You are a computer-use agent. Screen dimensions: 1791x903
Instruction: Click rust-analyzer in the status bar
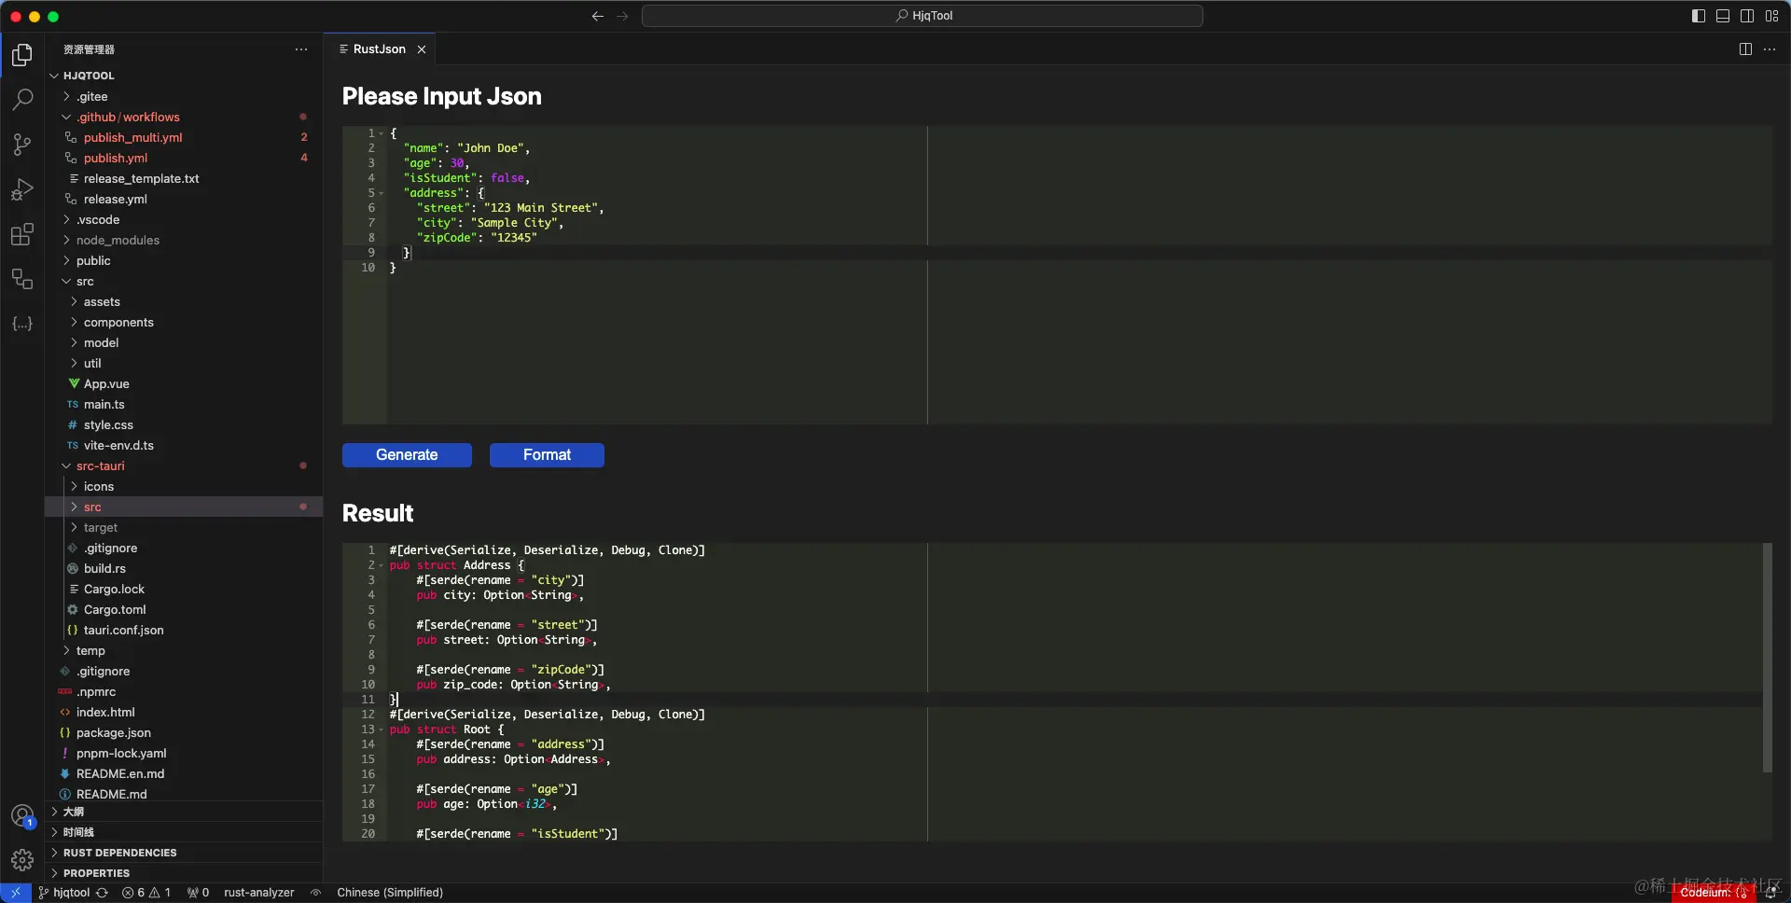click(x=259, y=893)
